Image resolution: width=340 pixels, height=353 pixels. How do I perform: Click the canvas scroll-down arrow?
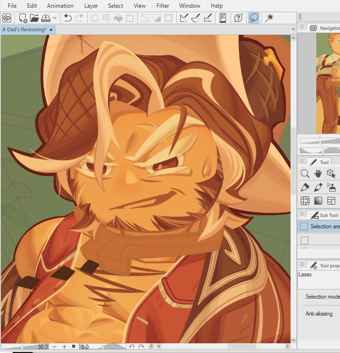coord(293,340)
